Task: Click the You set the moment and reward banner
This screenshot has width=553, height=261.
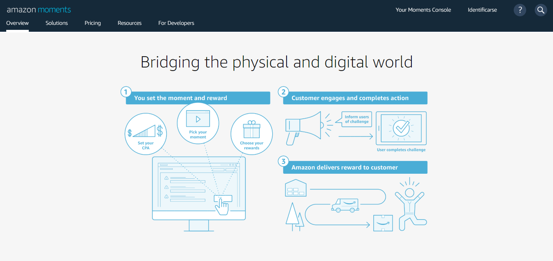Action: [198, 98]
